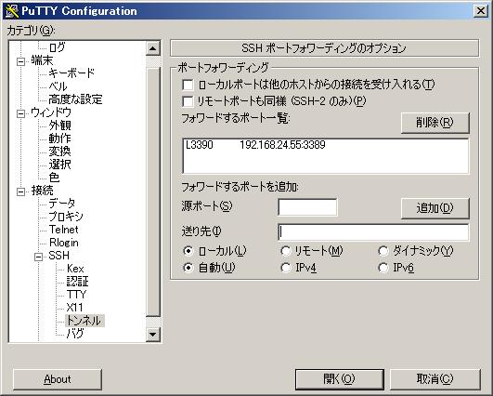The width and height of the screenshot is (493, 396).
Task: Collapse the 端末 tree node
Action: [20, 61]
